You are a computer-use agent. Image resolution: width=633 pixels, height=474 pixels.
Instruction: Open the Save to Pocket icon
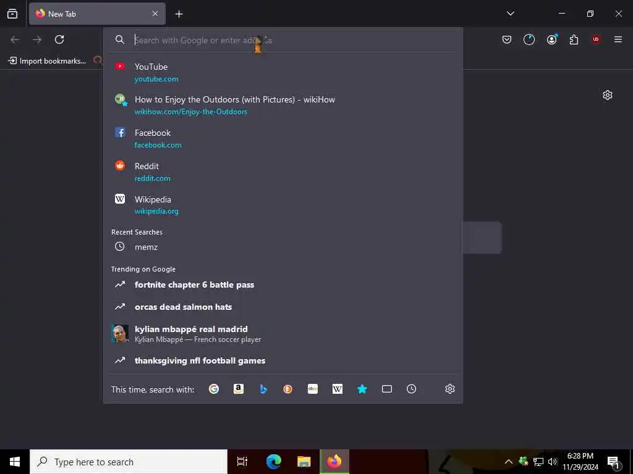(x=507, y=39)
